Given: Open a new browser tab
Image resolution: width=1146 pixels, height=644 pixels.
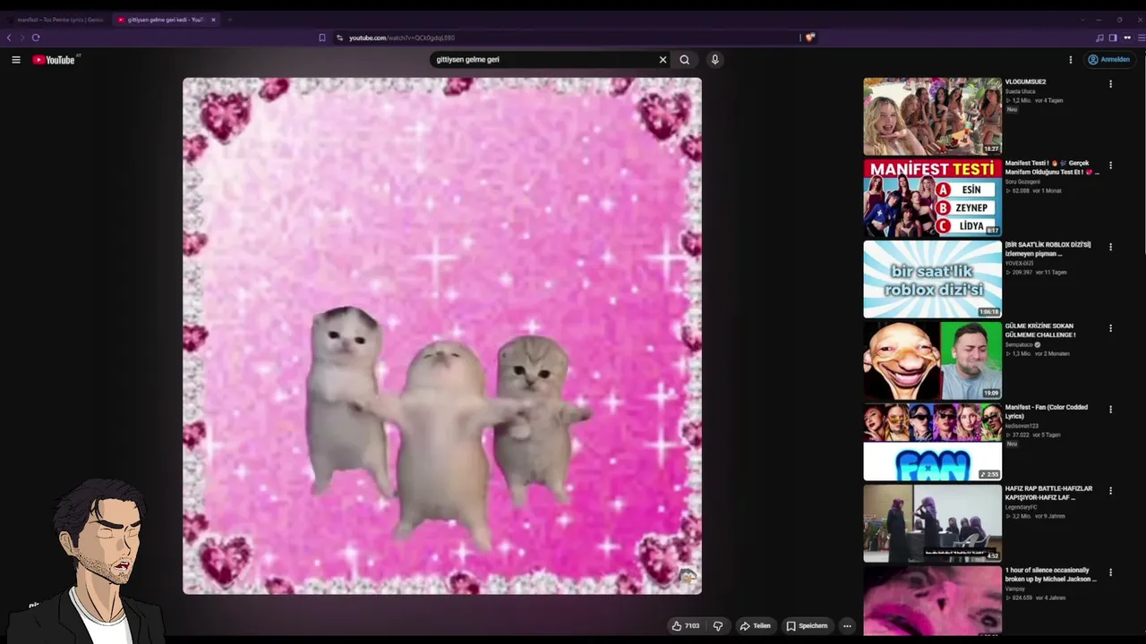Looking at the screenshot, I should (229, 20).
